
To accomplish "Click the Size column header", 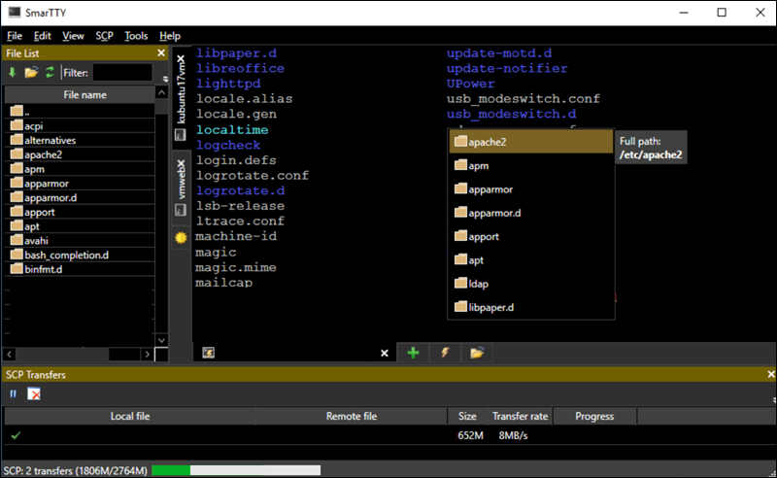I will (x=467, y=416).
